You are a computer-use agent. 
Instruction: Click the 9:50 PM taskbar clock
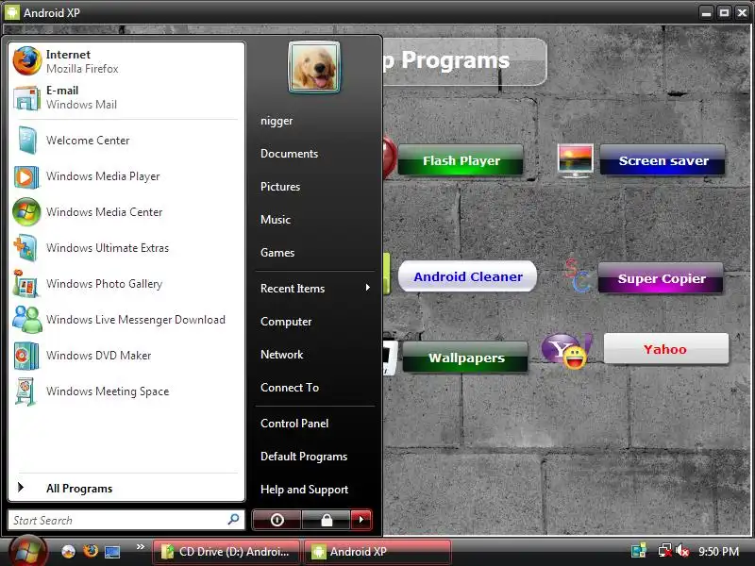[718, 551]
